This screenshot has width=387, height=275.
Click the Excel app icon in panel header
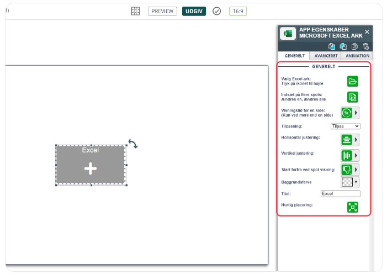pyautogui.click(x=288, y=33)
